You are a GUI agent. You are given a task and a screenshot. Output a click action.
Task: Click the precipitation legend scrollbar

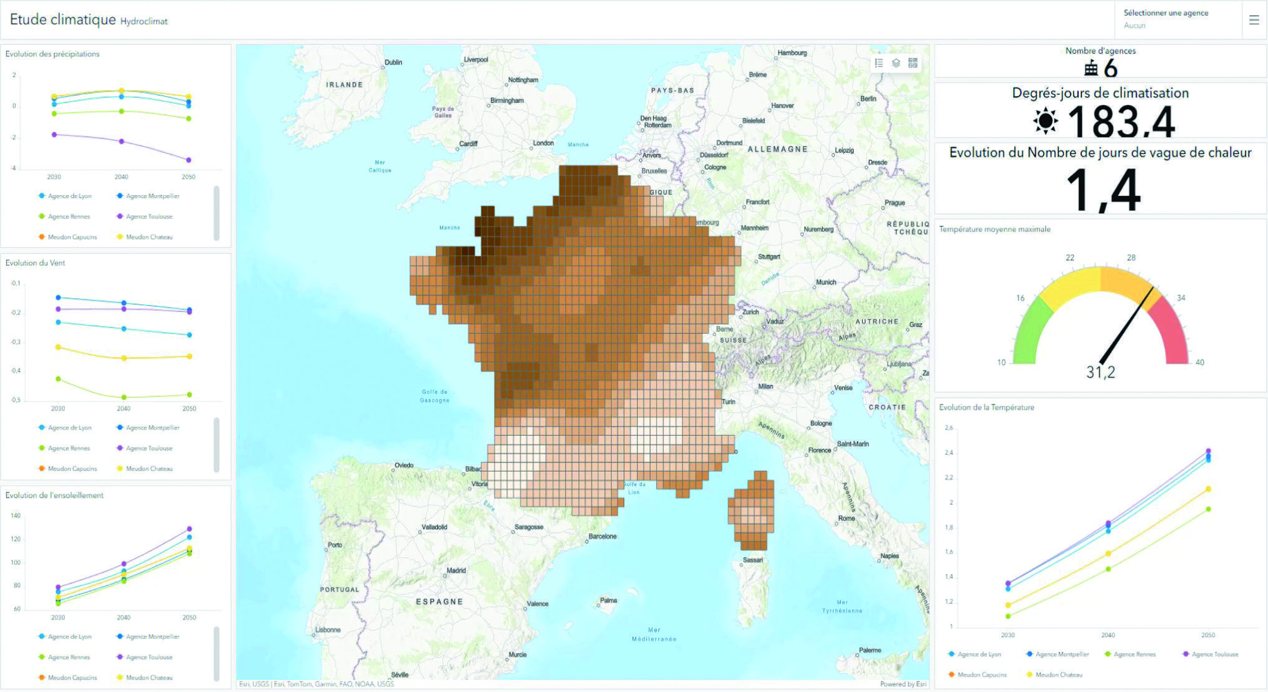(217, 213)
